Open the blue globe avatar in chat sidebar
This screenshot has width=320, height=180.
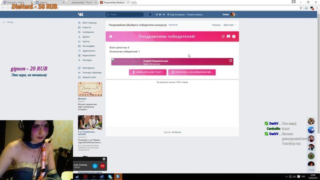tap(311, 130)
